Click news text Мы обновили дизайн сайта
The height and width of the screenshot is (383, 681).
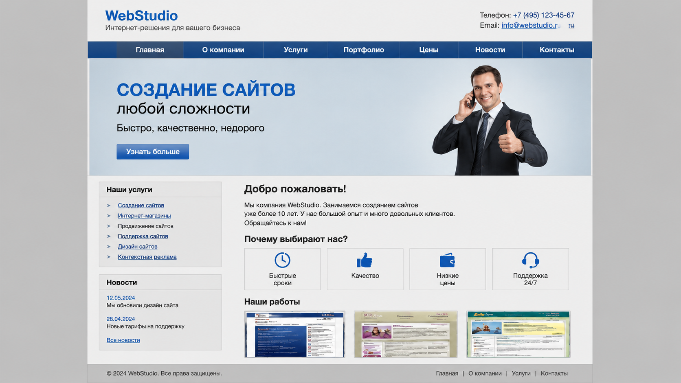tap(142, 305)
